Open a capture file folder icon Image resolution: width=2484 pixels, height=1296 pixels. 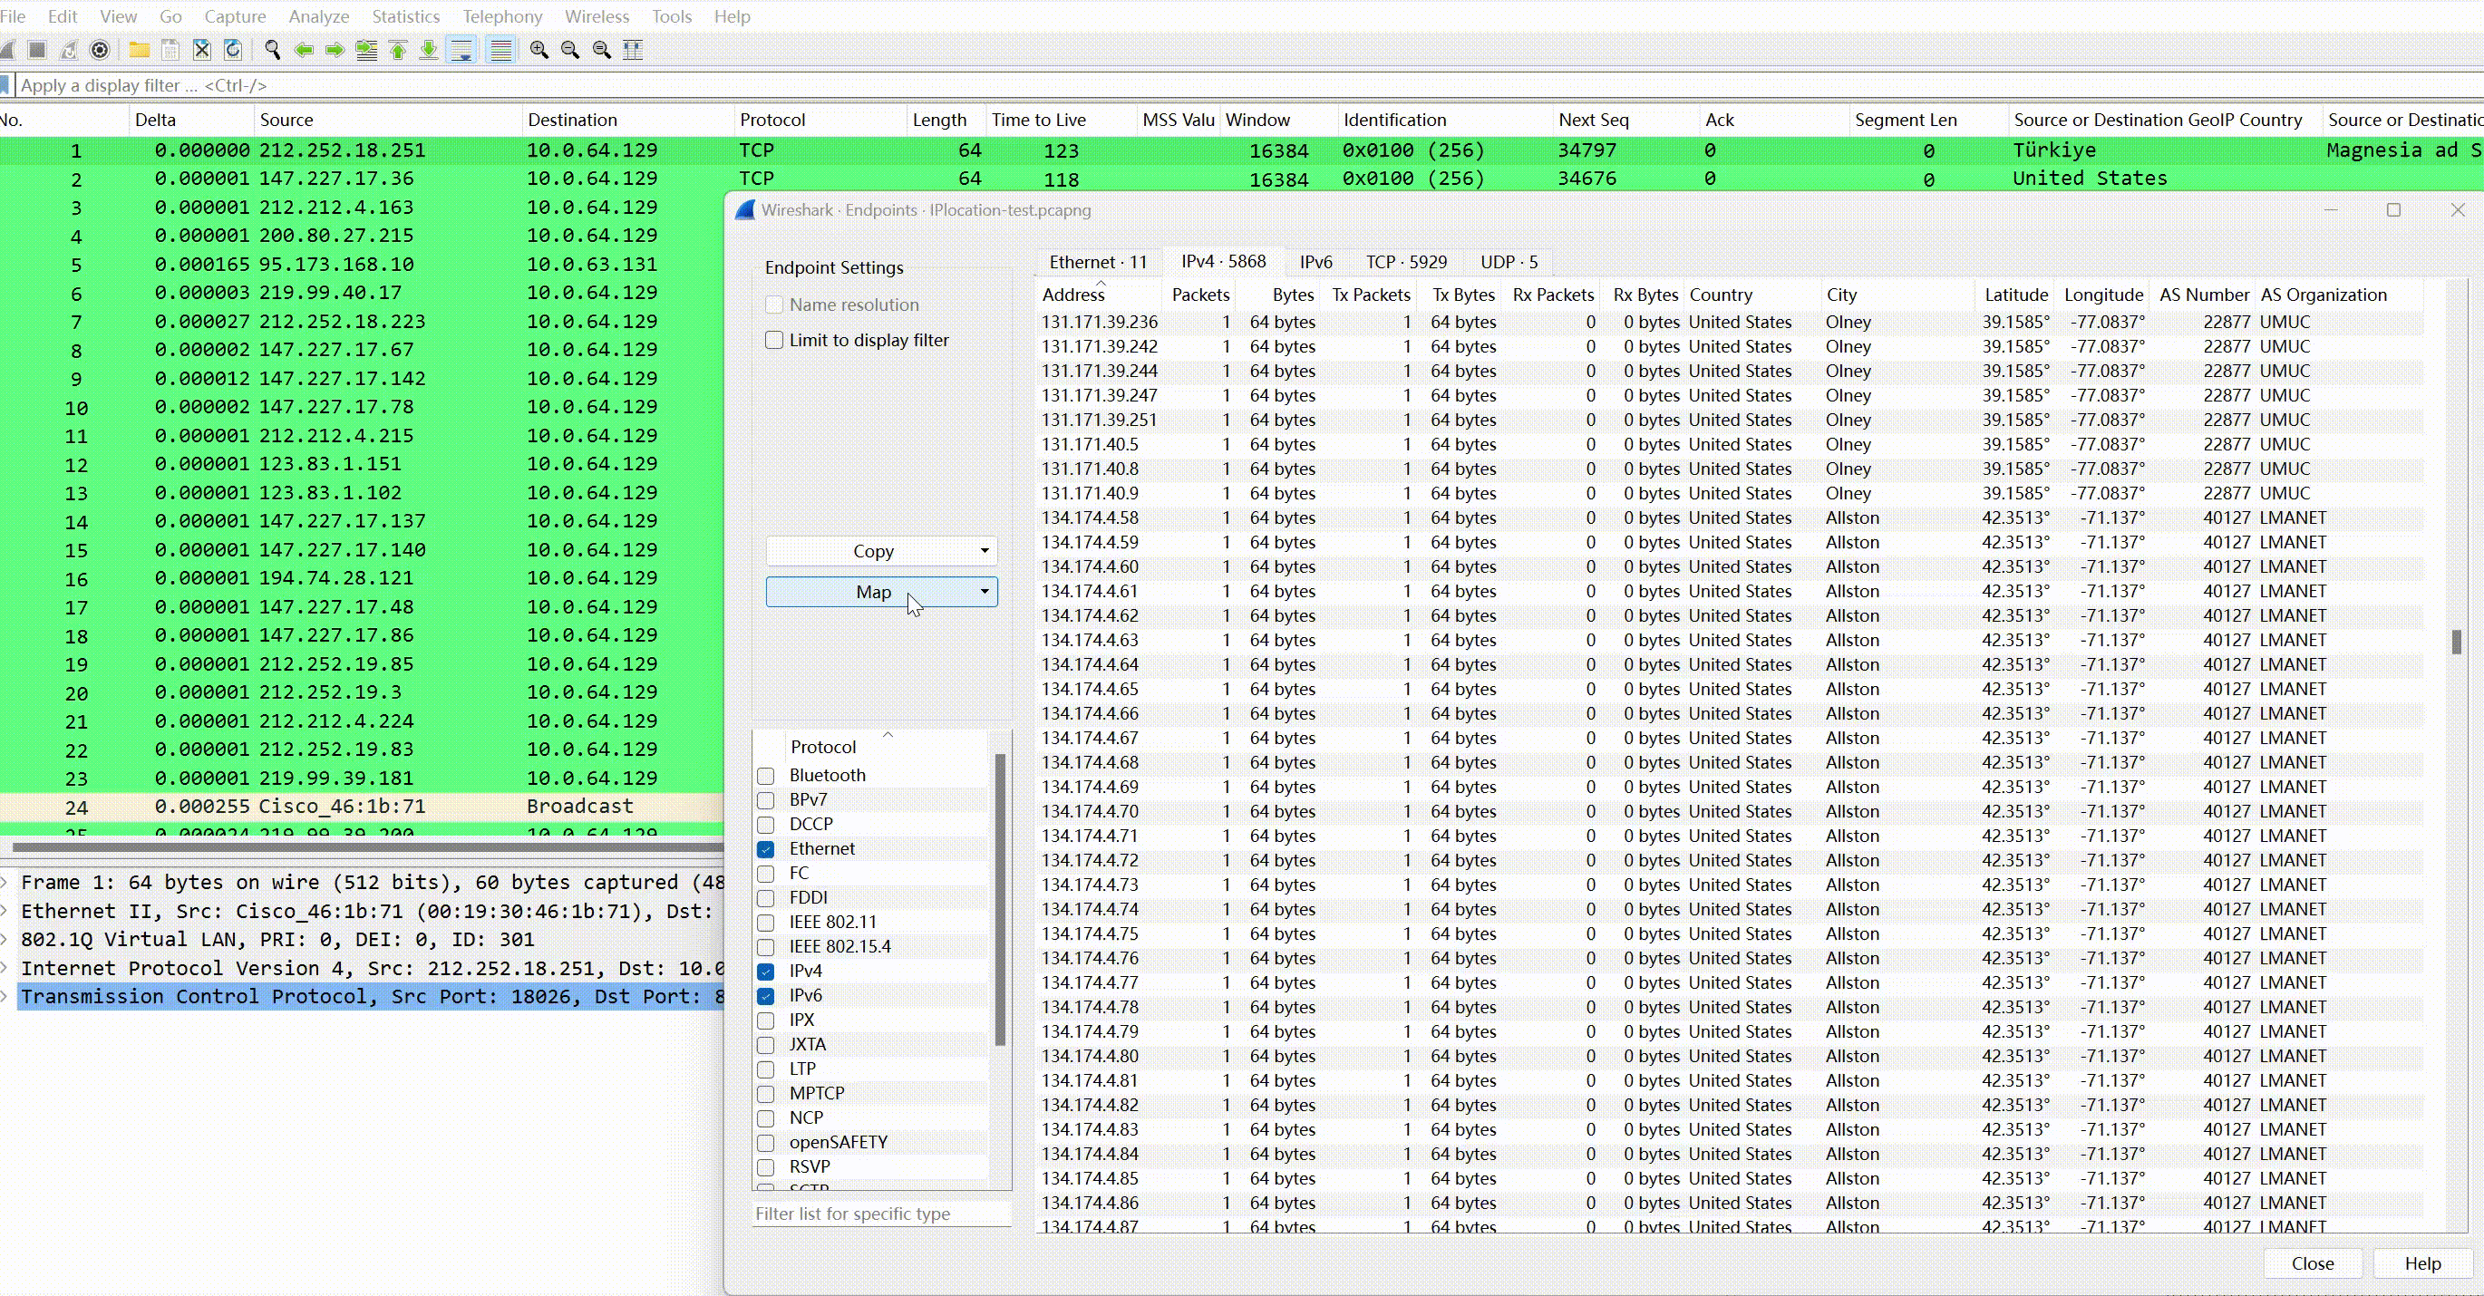[x=140, y=50]
